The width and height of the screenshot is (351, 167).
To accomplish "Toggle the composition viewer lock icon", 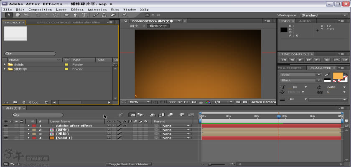I will pyautogui.click(x=126, y=21).
